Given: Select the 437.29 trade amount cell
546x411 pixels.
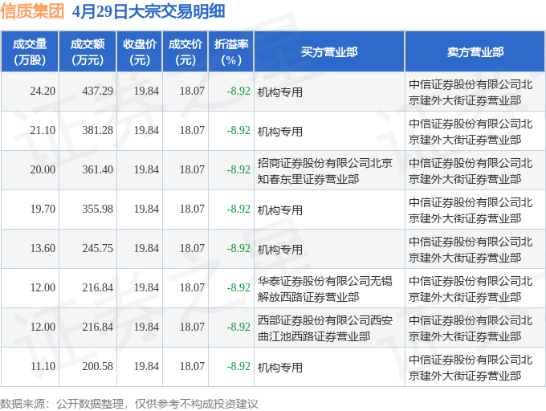Looking at the screenshot, I should click(97, 92).
